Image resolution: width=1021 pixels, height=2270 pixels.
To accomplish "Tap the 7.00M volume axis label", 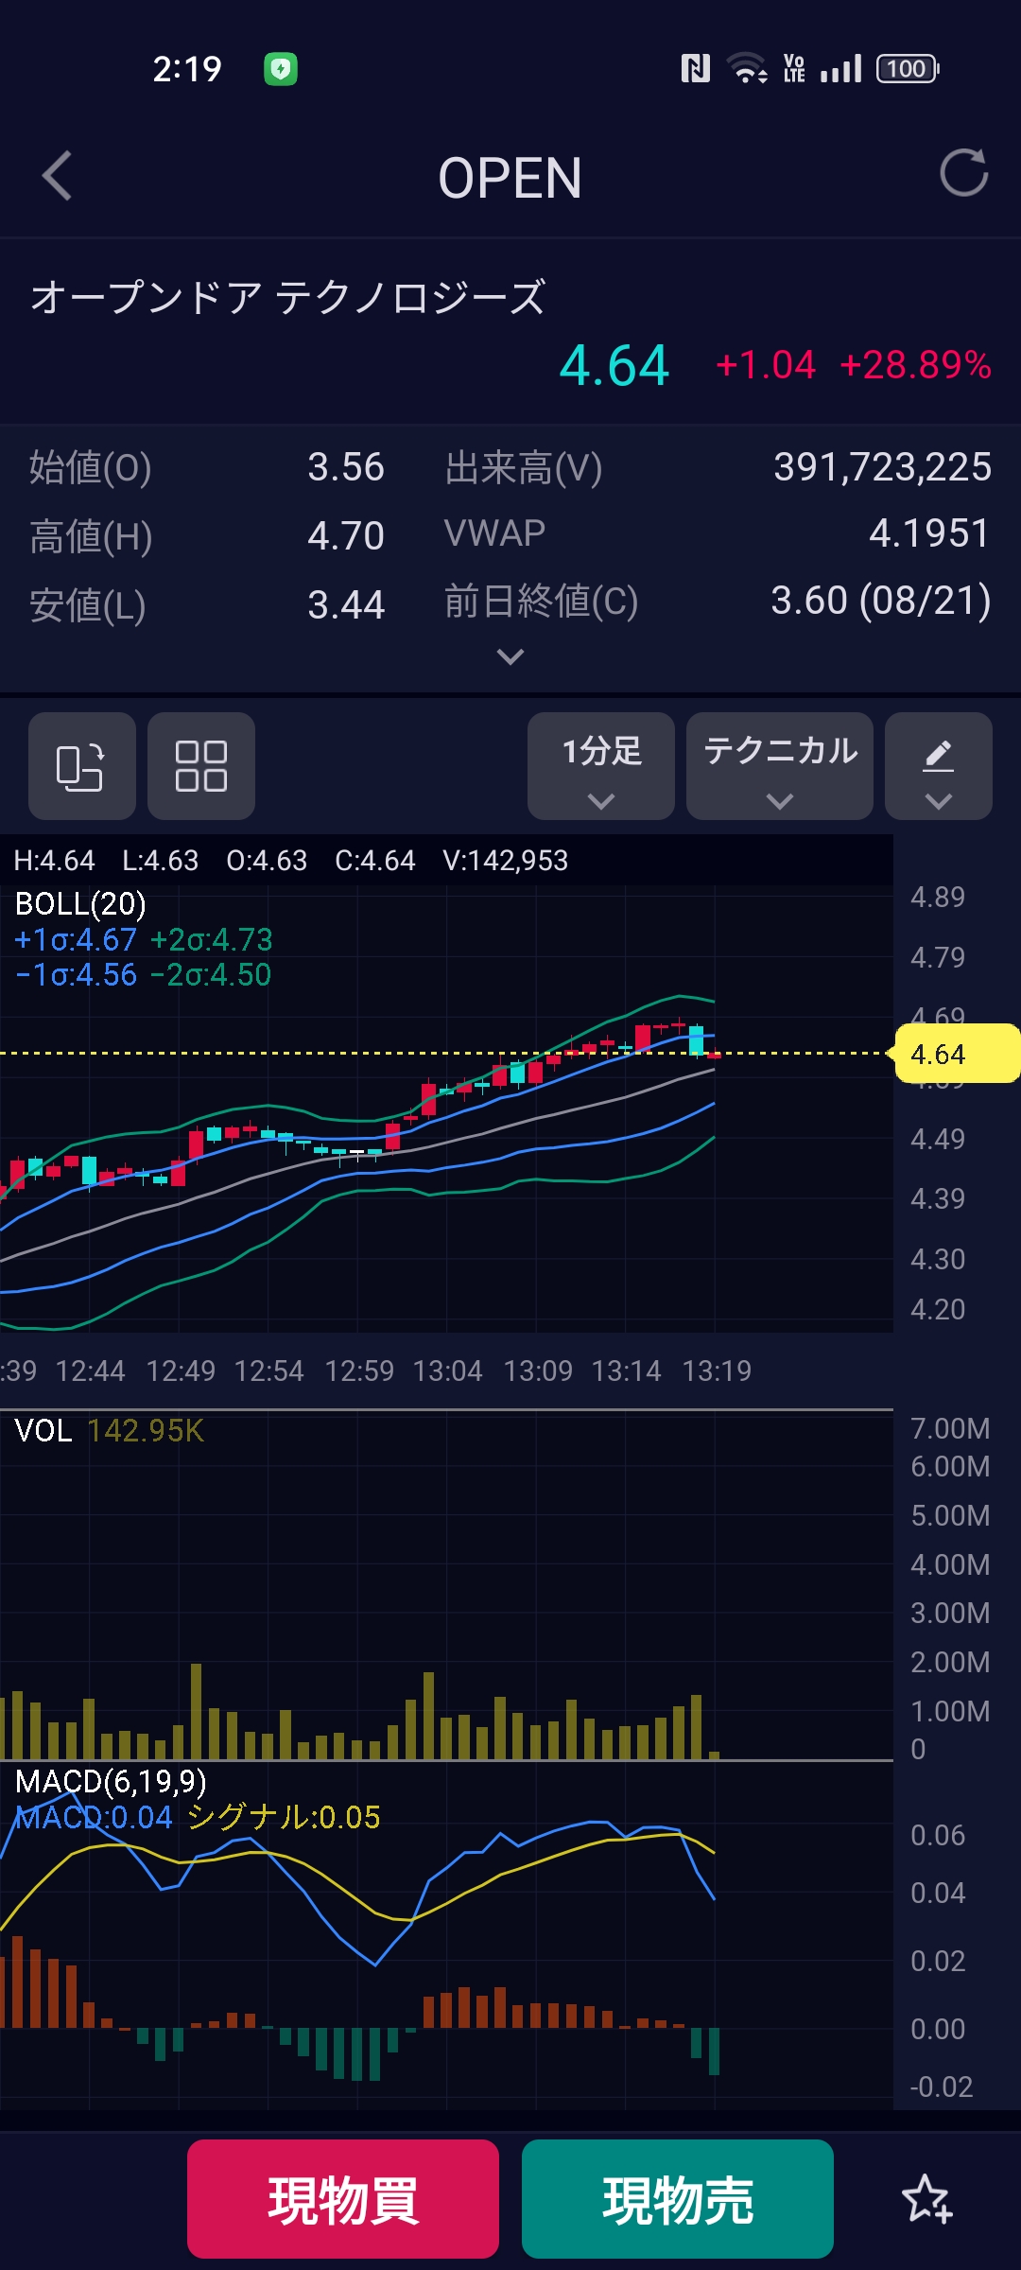I will pos(950,1428).
